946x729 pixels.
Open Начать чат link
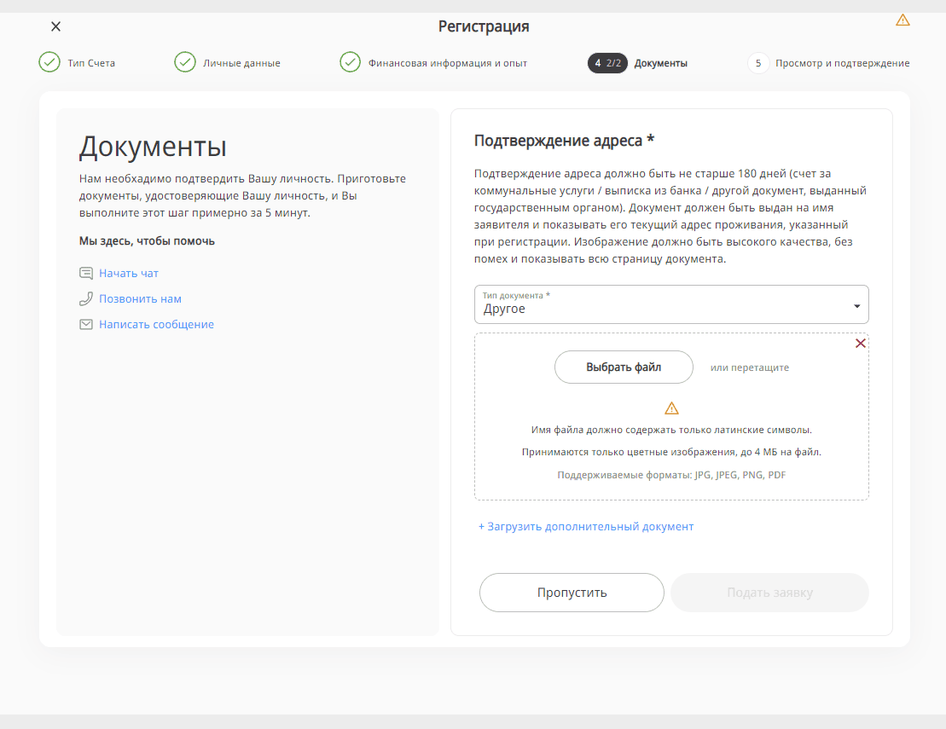coord(129,273)
